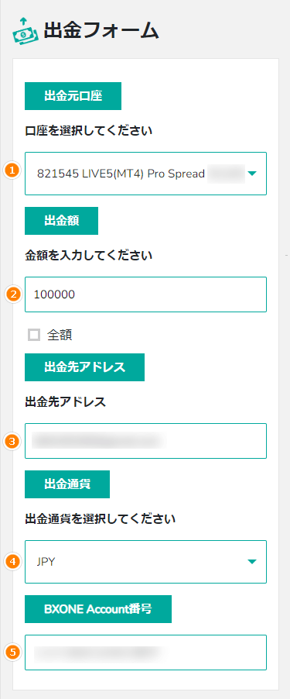Select the 821545 LIVE5(MT4) Pro Spread account box

coord(146,174)
